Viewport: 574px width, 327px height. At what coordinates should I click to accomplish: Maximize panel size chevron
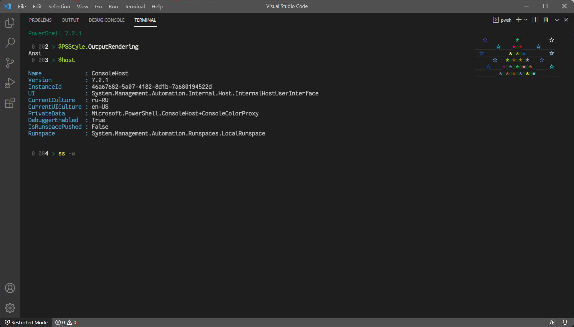[557, 20]
